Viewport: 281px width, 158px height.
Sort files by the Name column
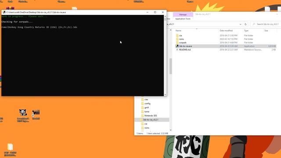pos(178,31)
